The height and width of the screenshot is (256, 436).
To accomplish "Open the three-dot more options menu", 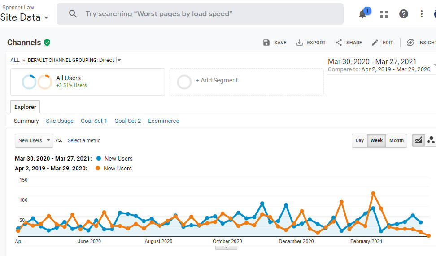I will point(421,14).
